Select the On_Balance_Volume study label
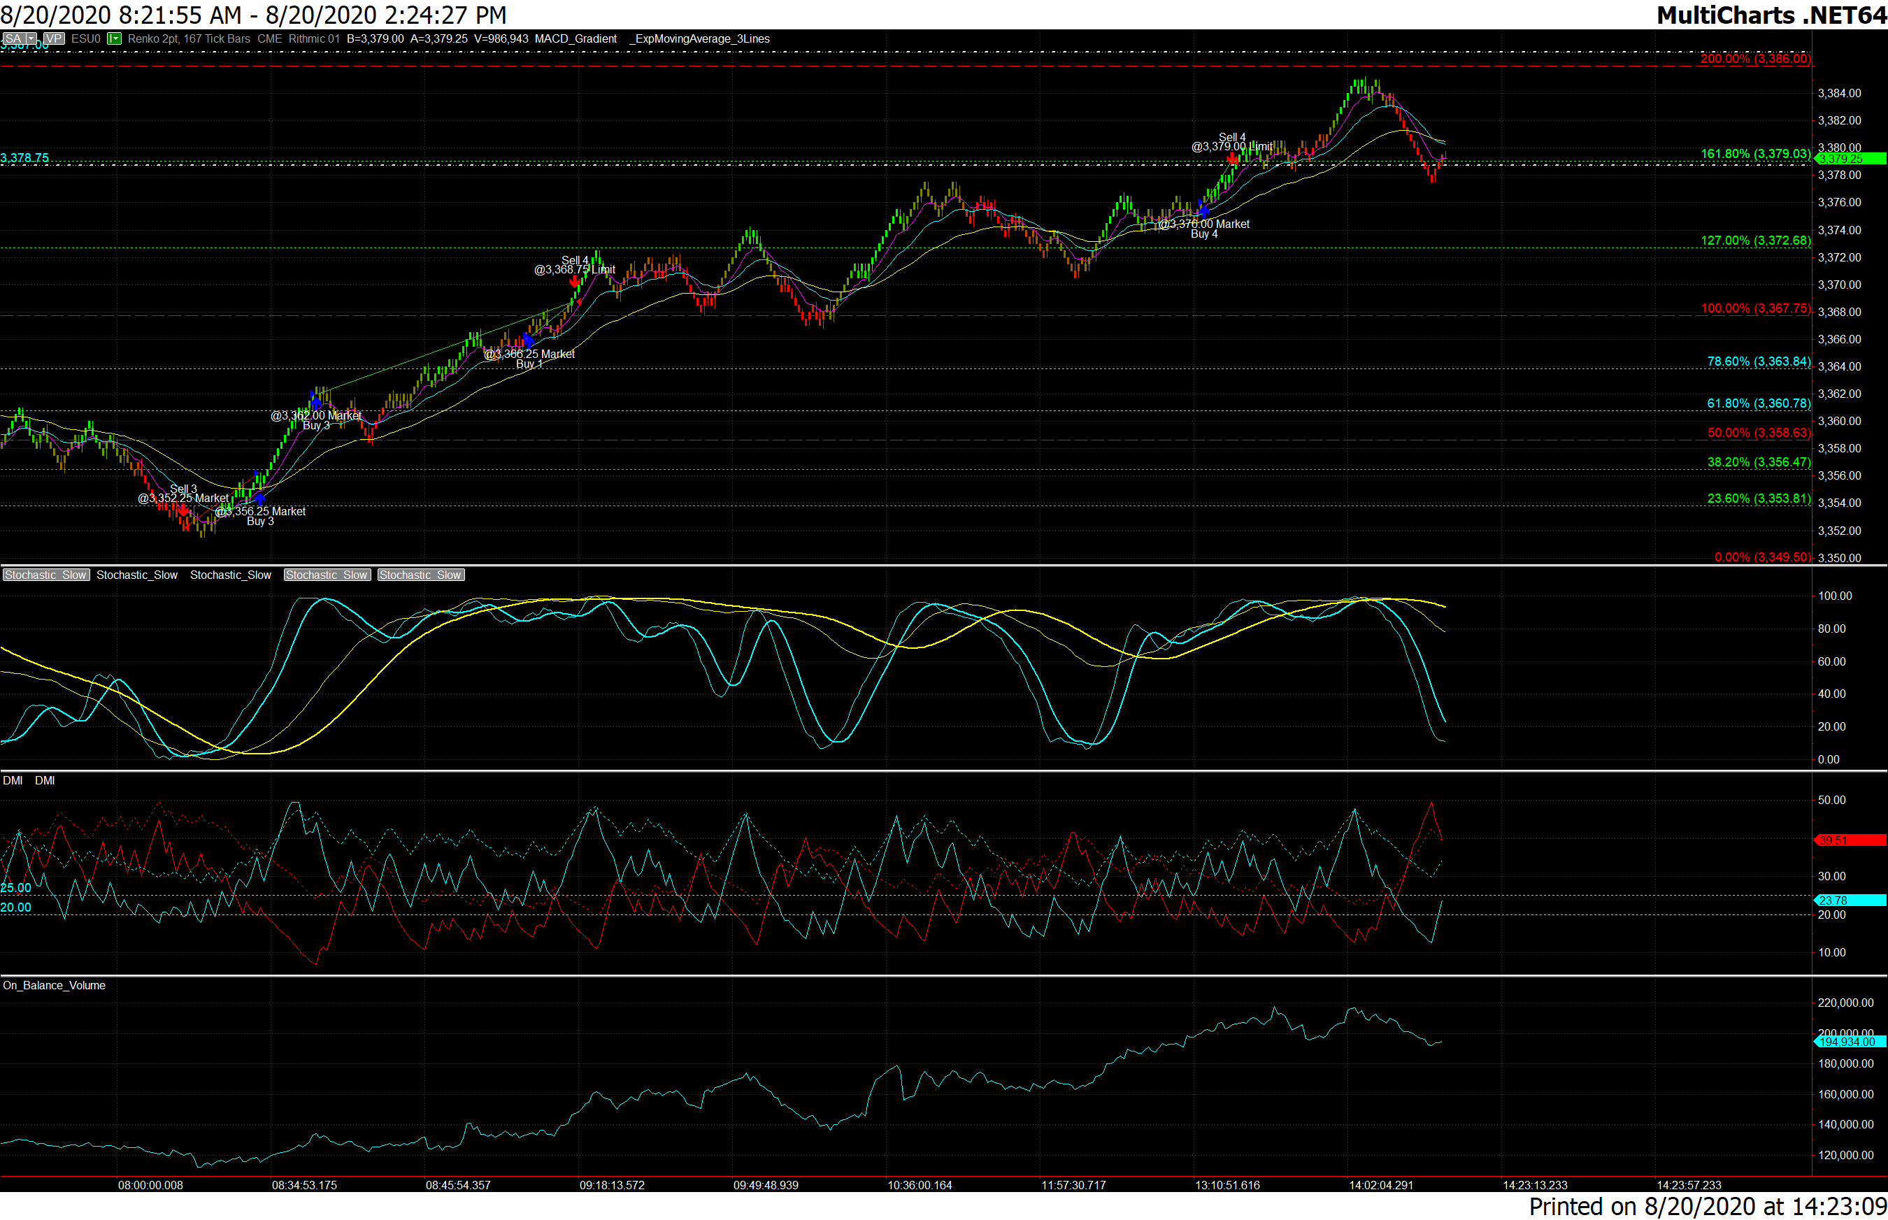This screenshot has height=1220, width=1888. (54, 986)
